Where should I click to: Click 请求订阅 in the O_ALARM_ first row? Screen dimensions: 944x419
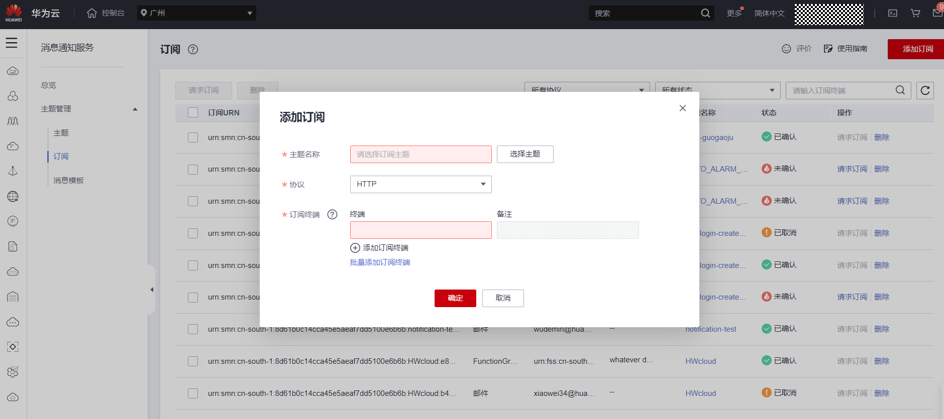coord(852,169)
